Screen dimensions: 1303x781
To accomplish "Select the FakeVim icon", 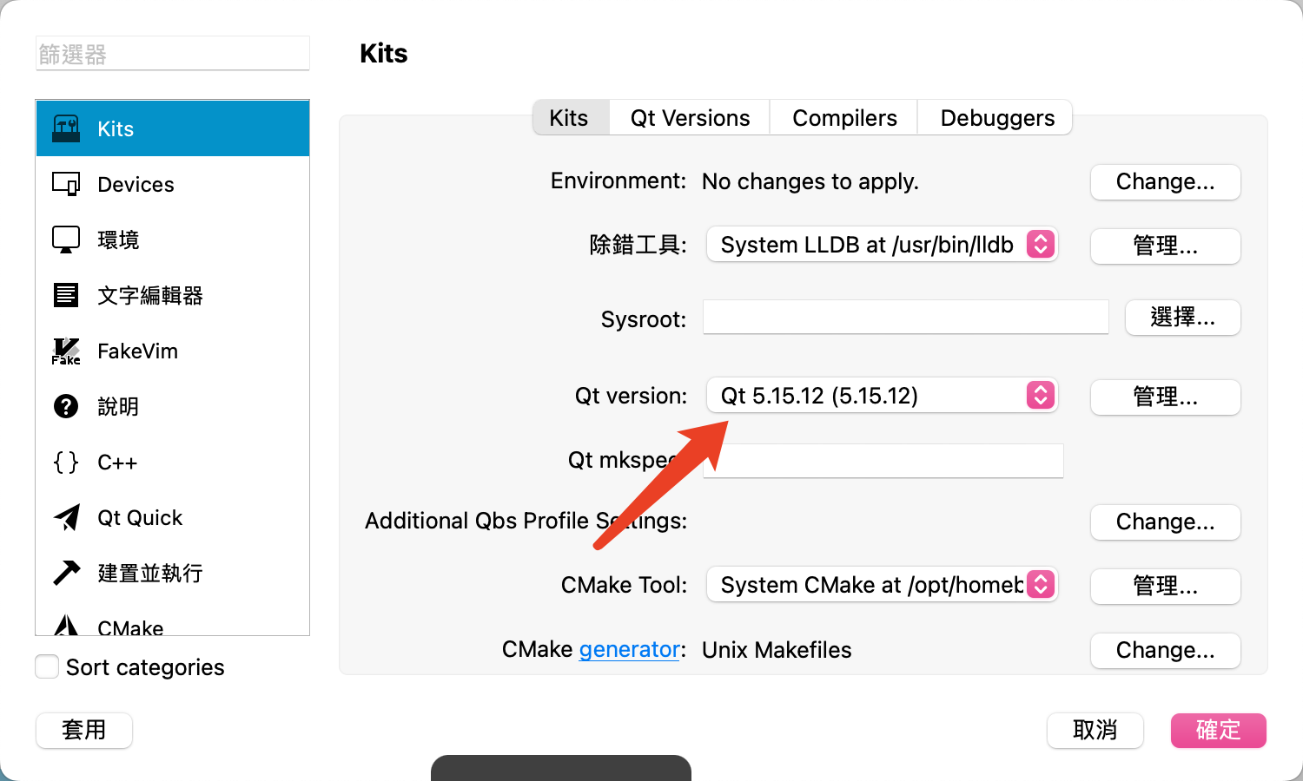I will [66, 351].
